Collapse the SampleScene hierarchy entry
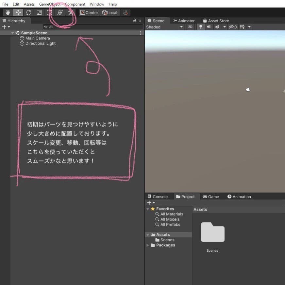The width and height of the screenshot is (285, 285). click(12, 33)
